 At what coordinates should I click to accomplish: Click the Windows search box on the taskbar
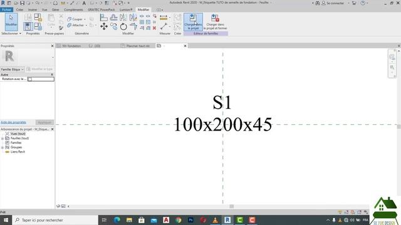56,220
